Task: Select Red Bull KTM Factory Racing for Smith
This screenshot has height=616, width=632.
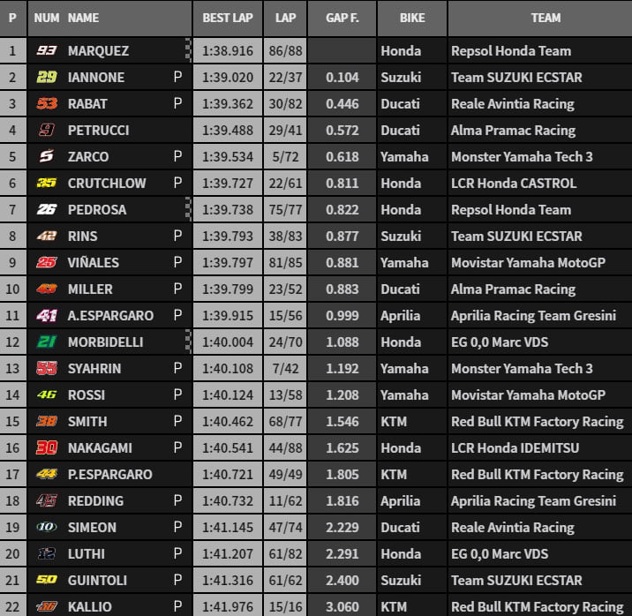Action: click(x=538, y=422)
